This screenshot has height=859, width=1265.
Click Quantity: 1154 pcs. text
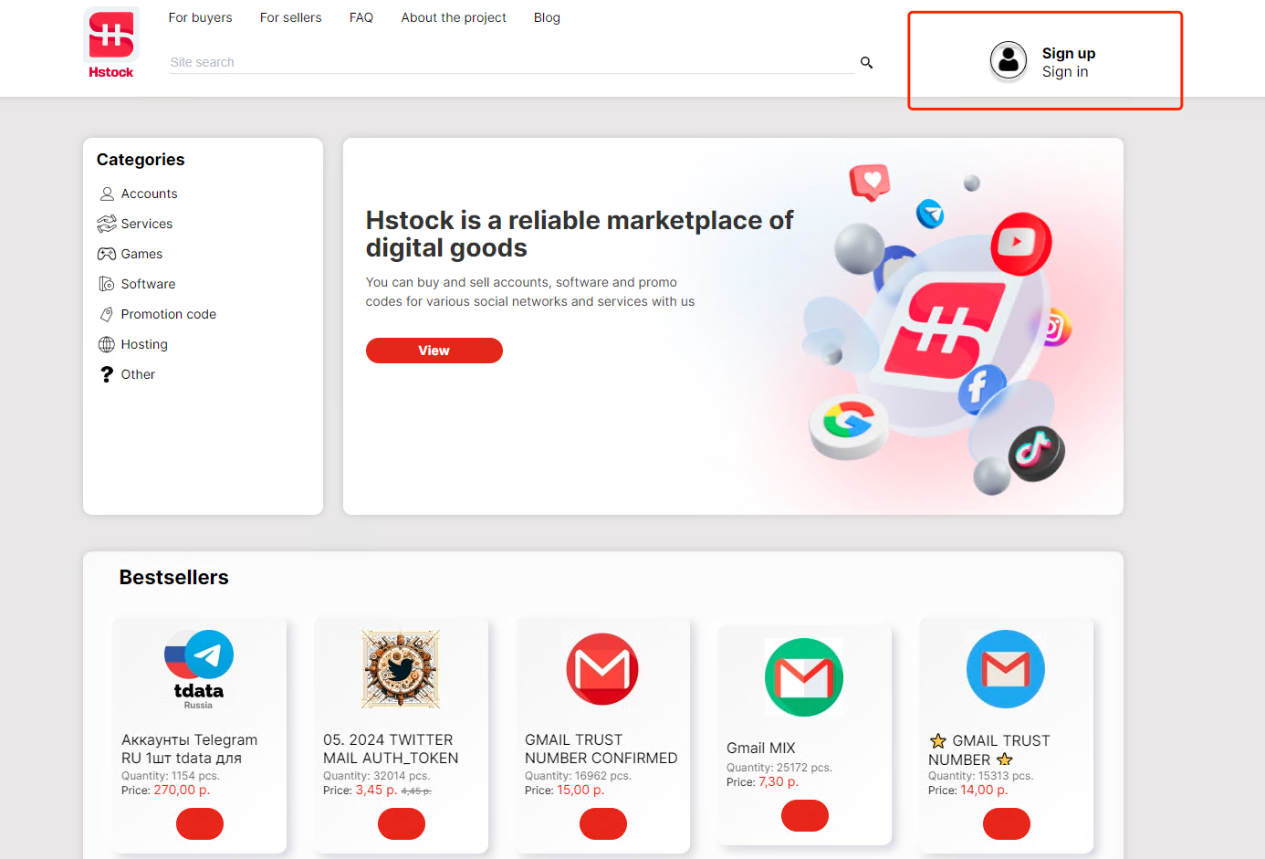point(171,776)
